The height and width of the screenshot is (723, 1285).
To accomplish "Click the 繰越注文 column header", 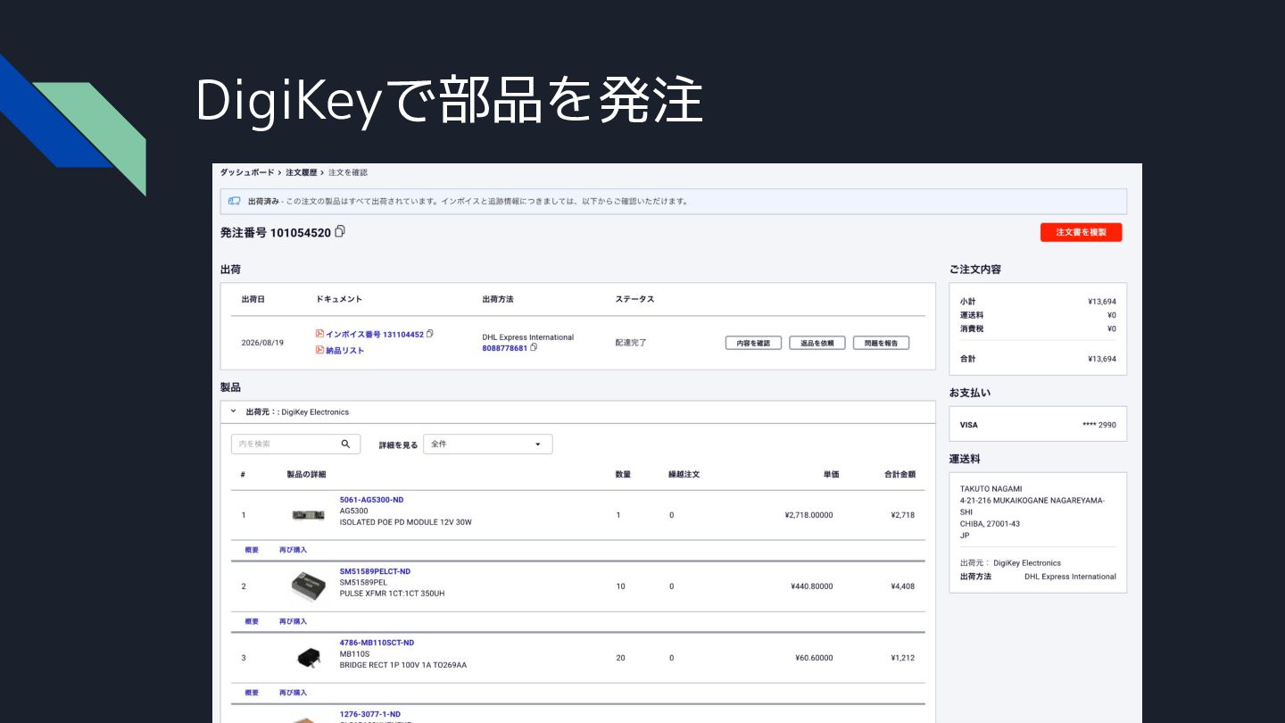I will 684,474.
